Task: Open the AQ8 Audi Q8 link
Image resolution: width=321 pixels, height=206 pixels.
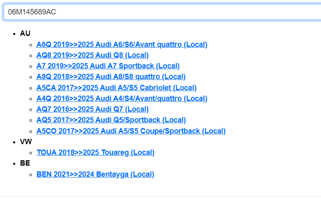Action: pyautogui.click(x=92, y=55)
